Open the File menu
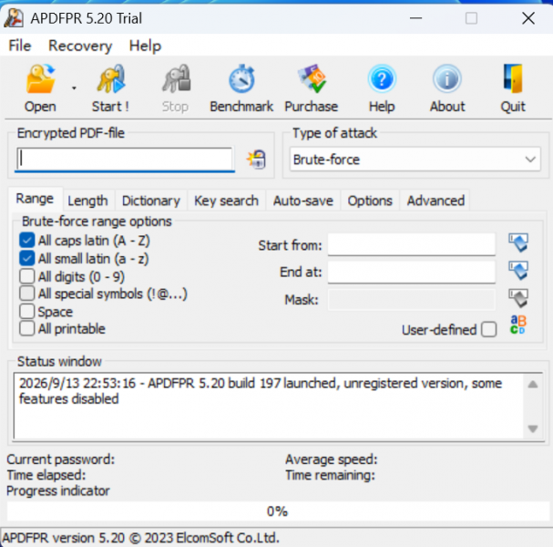553x547 pixels. pyautogui.click(x=20, y=46)
